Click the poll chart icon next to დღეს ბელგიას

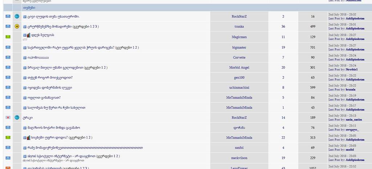point(28,35)
